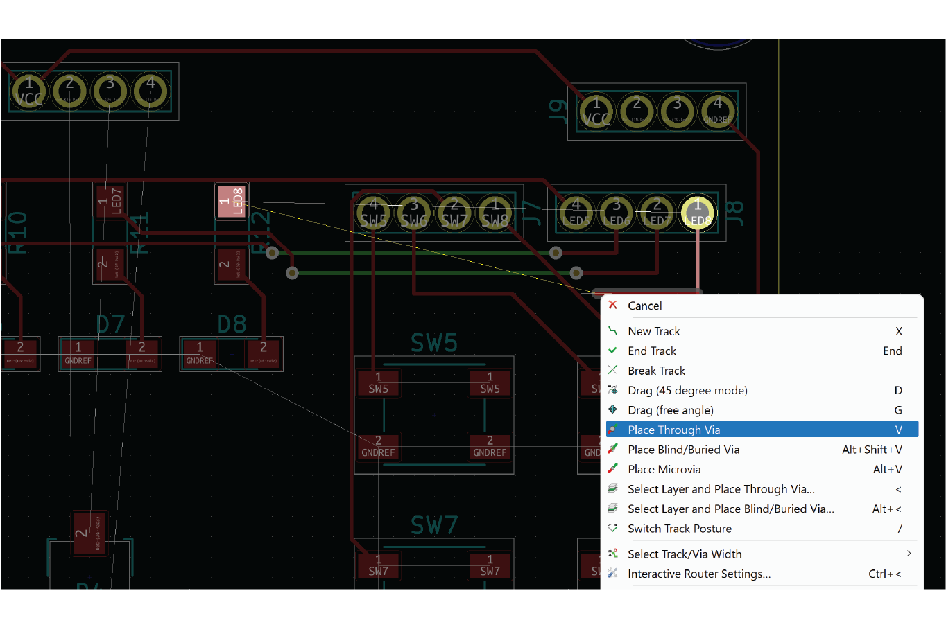Select End Track menu entry
Viewport: 946px width, 627px height.
pos(762,351)
